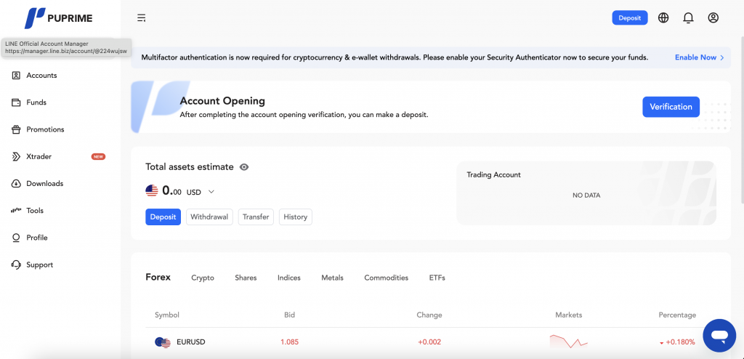Viewport: 744px width, 359px height.
Task: Go to Funds in the sidebar
Action: coord(36,102)
